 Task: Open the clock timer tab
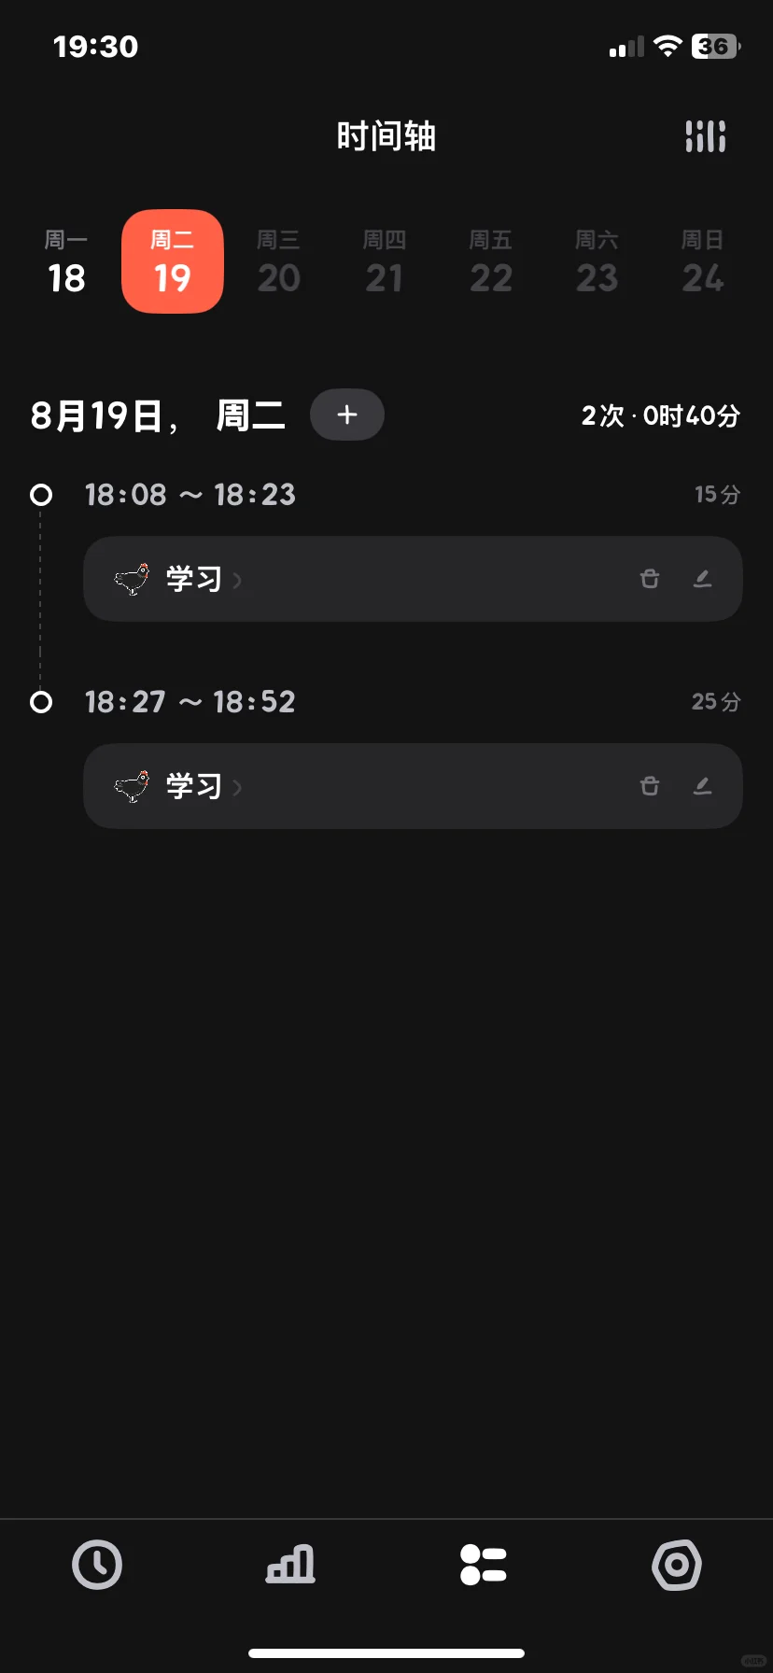coord(97,1565)
